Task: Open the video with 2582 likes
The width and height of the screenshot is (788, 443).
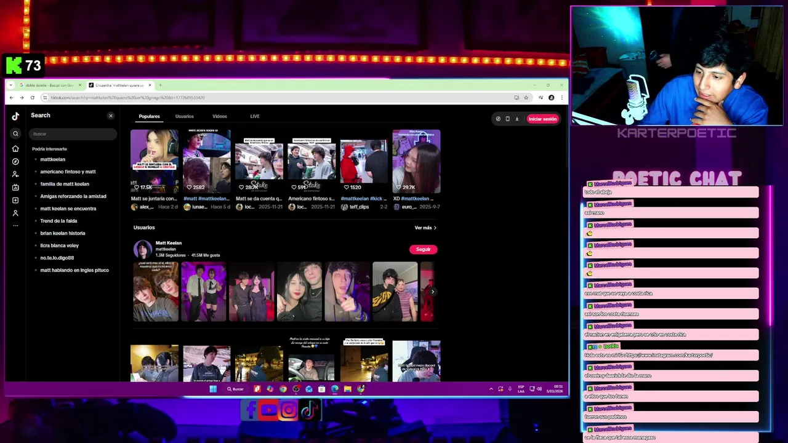Action: (x=207, y=161)
